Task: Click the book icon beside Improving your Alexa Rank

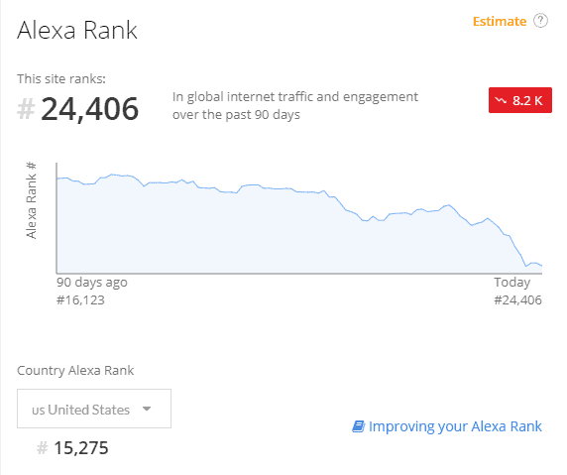Action: 359,426
